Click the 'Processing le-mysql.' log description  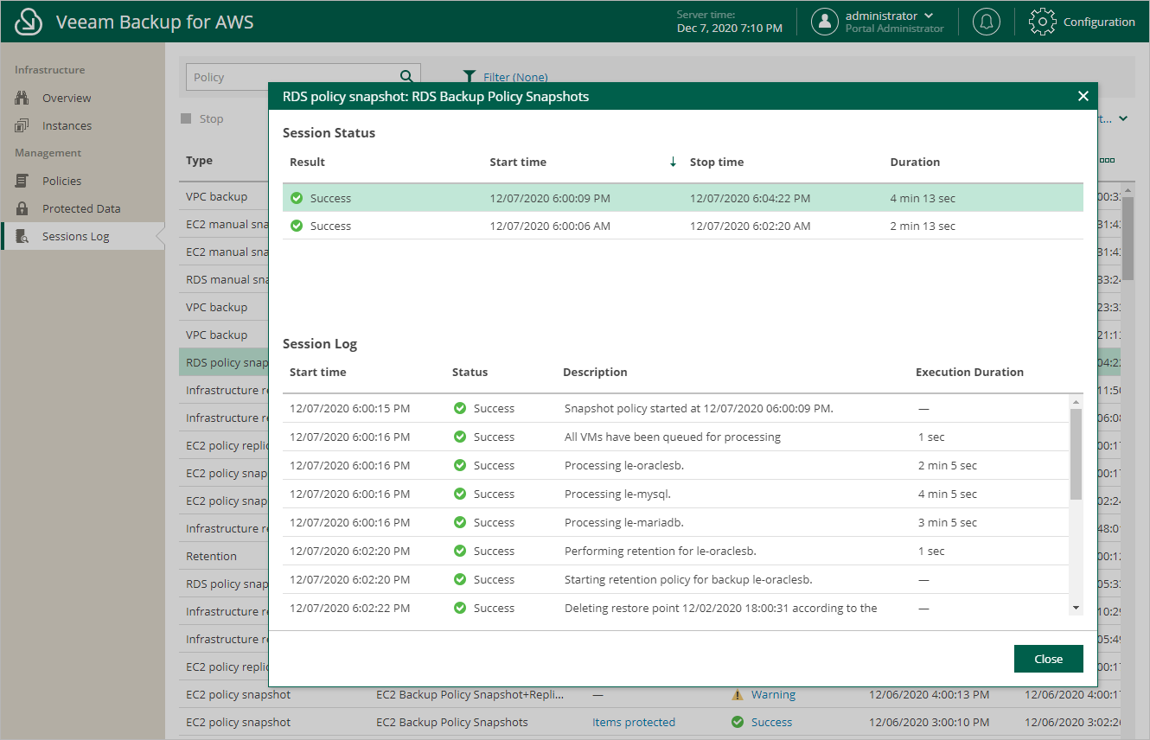[x=617, y=494]
